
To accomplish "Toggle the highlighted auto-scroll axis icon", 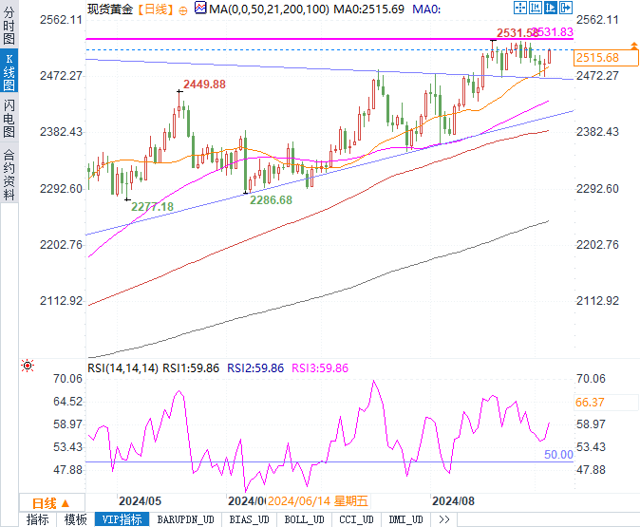I will tap(550, 8).
